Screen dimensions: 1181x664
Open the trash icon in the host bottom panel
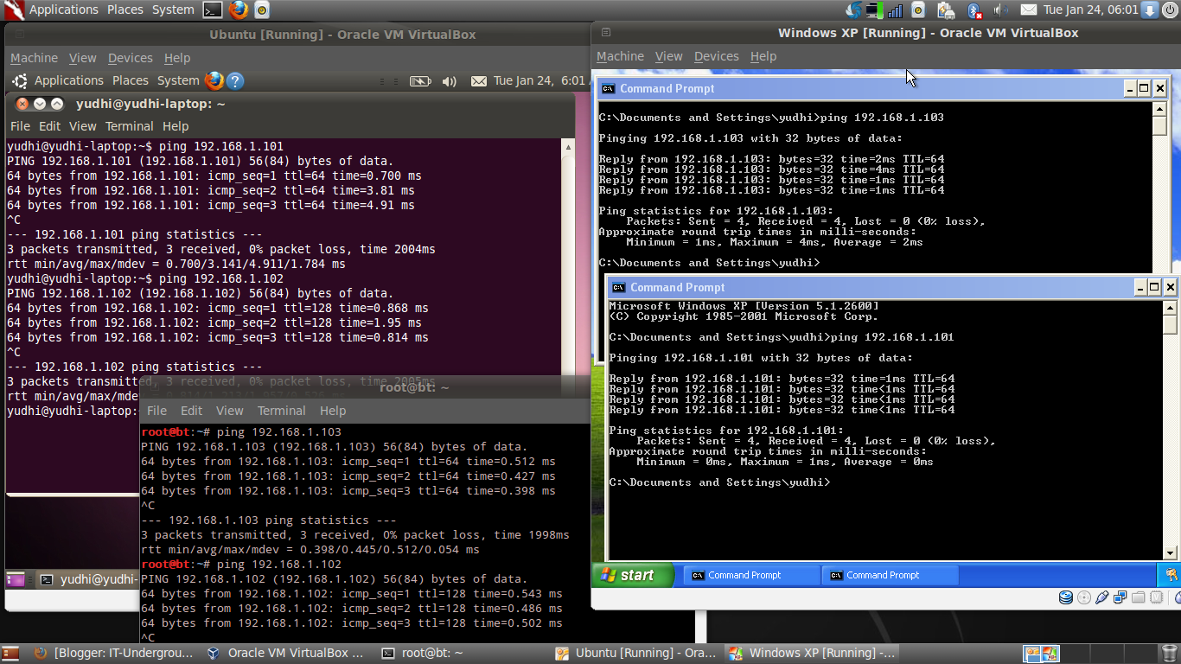(1171, 653)
